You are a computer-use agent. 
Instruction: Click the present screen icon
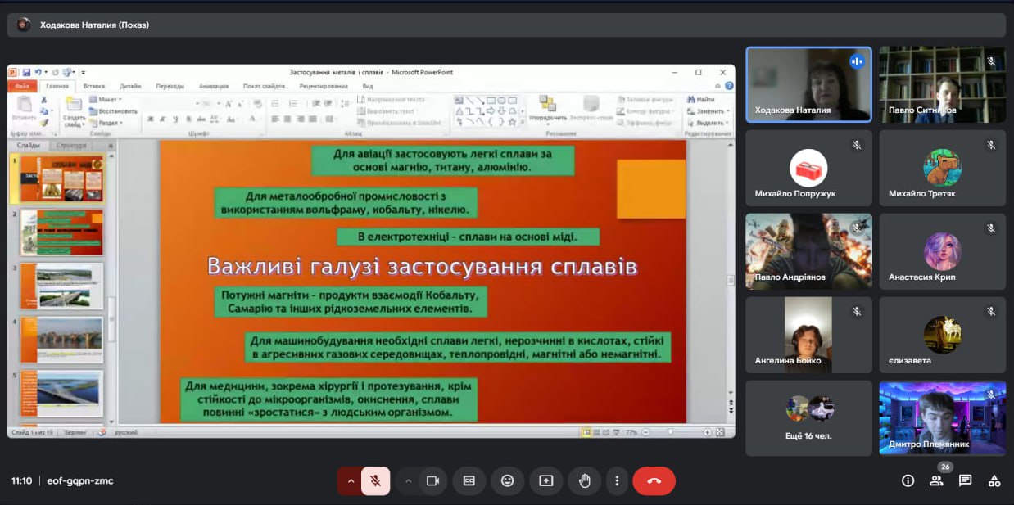point(545,481)
